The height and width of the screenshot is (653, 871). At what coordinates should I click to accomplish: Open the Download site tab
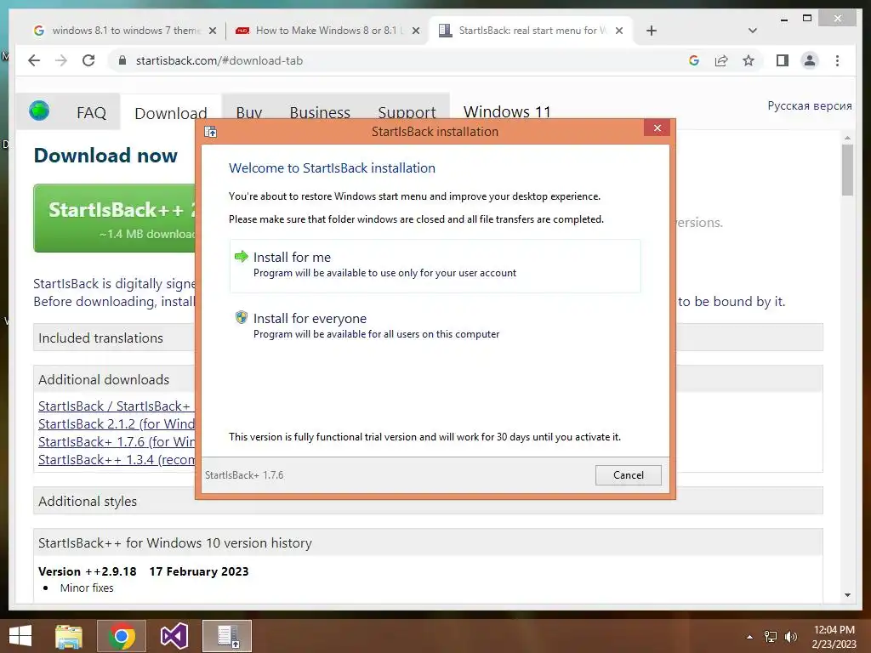click(x=170, y=113)
